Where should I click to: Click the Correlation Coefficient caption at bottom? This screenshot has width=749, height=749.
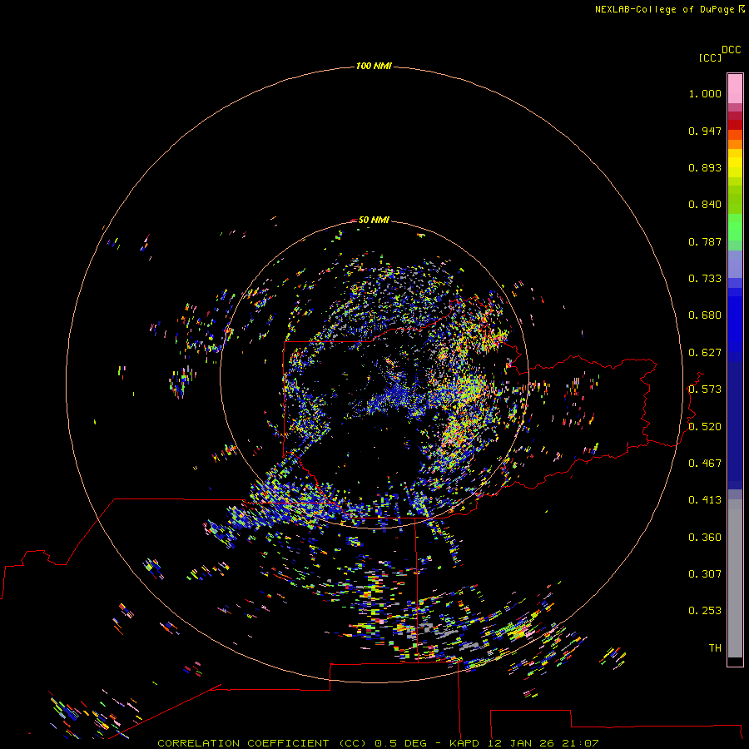coord(378,743)
